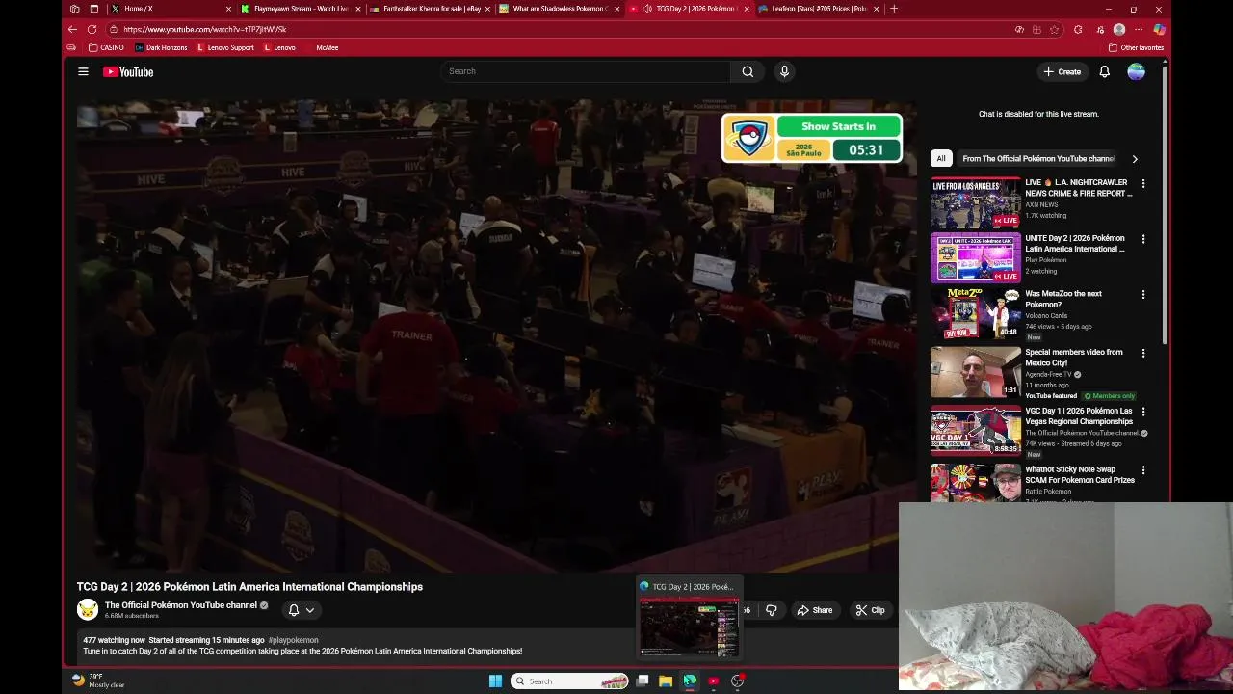Open browser profile avatar
This screenshot has width=1233, height=694.
tap(1119, 29)
